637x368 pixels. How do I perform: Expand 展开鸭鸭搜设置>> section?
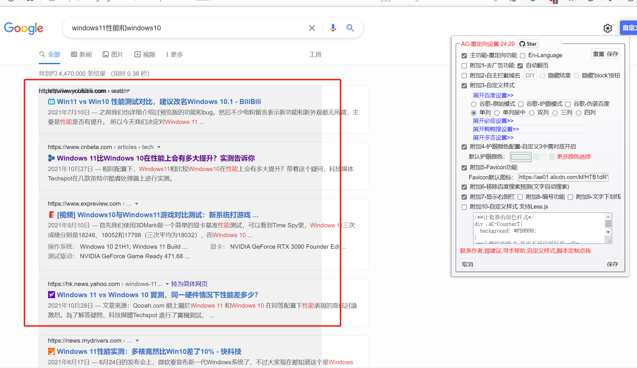click(x=496, y=129)
